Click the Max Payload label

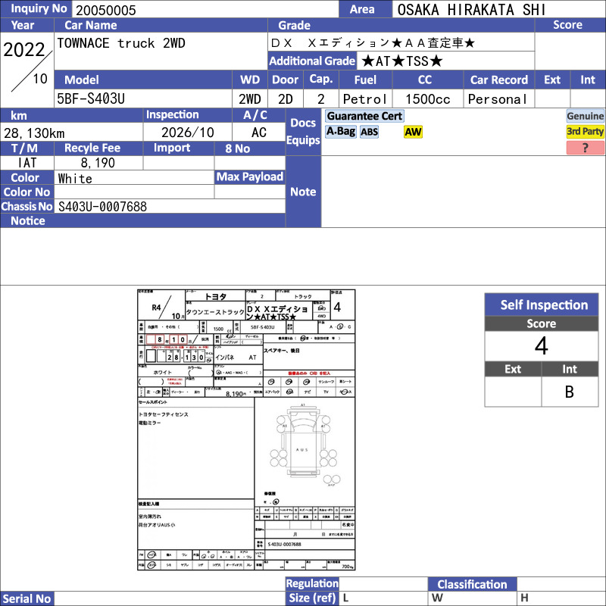click(x=250, y=177)
